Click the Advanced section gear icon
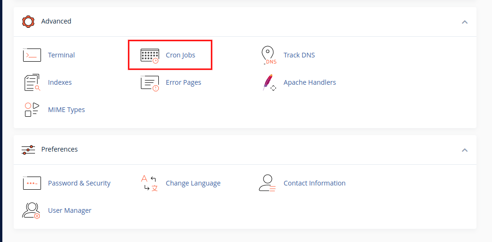The image size is (492, 242). coord(29,21)
